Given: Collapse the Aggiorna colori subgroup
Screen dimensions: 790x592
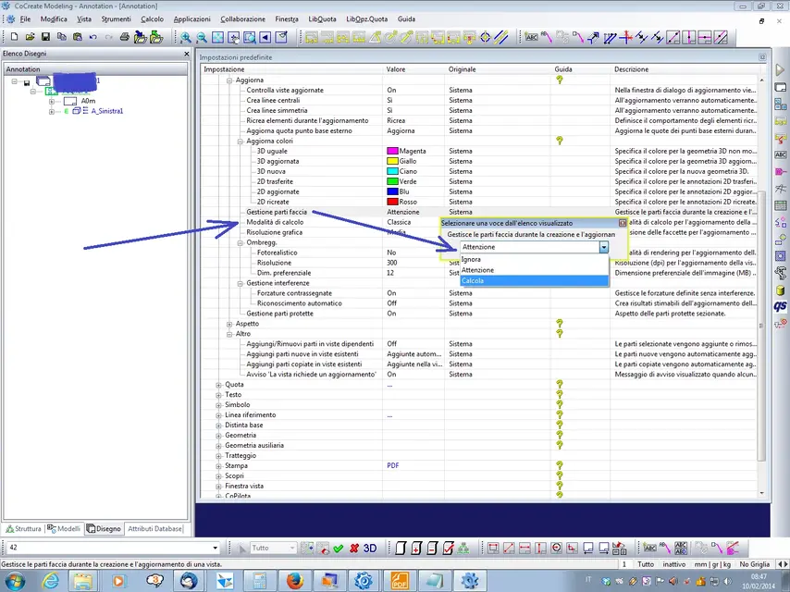Looking at the screenshot, I should click(240, 142).
